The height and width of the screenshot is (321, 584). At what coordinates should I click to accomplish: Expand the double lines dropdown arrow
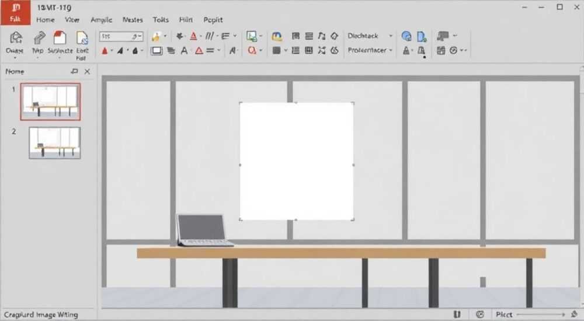[219, 51]
